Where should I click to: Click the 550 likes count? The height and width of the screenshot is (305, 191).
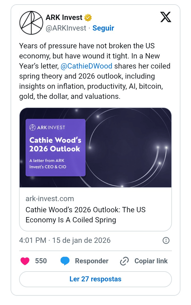(41, 261)
